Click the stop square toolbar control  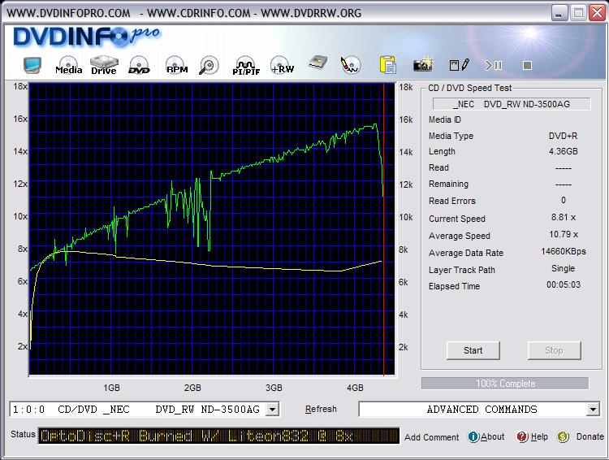pos(527,65)
